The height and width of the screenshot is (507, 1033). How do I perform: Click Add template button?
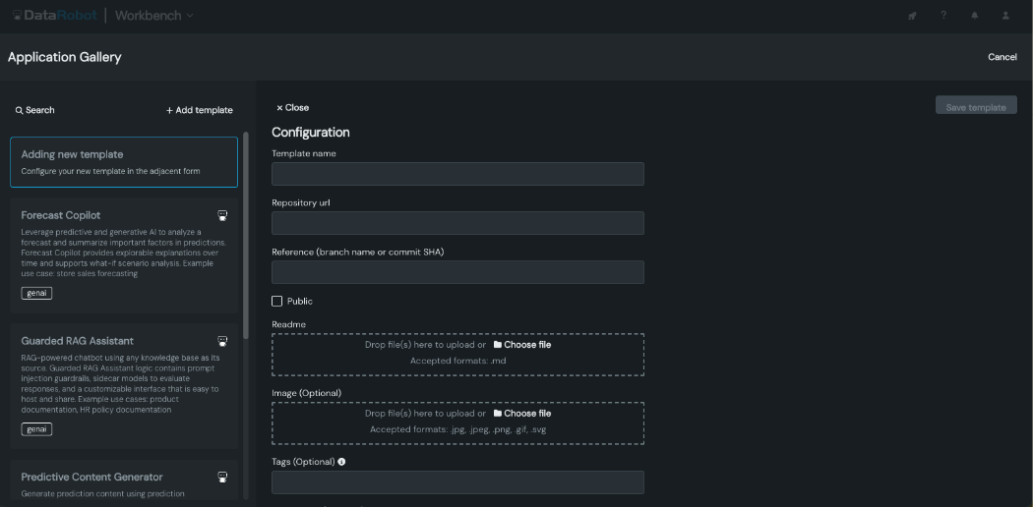pyautogui.click(x=200, y=110)
